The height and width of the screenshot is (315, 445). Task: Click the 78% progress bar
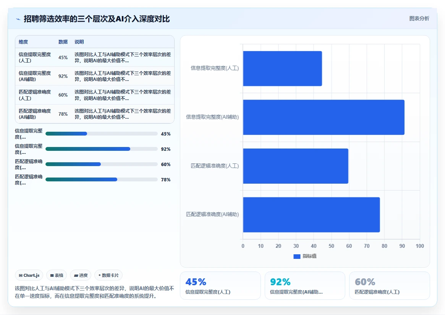point(101,179)
